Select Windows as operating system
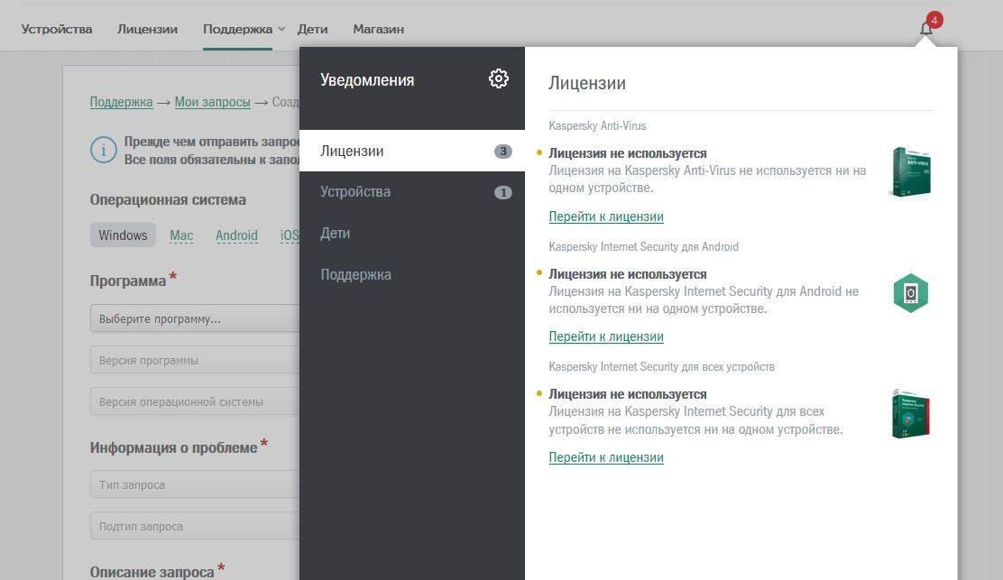 click(x=123, y=235)
